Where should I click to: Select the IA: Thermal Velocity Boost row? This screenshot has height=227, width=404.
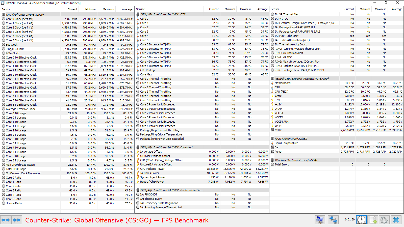tap(336, 44)
